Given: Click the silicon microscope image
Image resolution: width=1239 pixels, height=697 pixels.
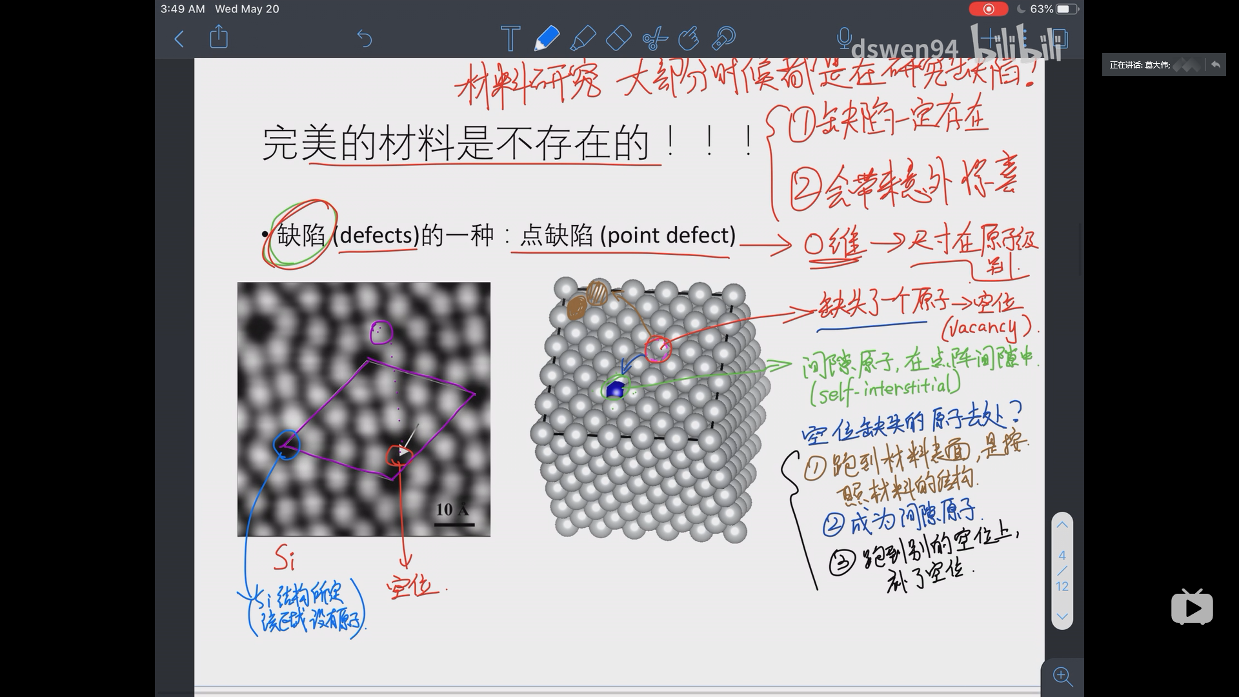Looking at the screenshot, I should click(x=363, y=409).
